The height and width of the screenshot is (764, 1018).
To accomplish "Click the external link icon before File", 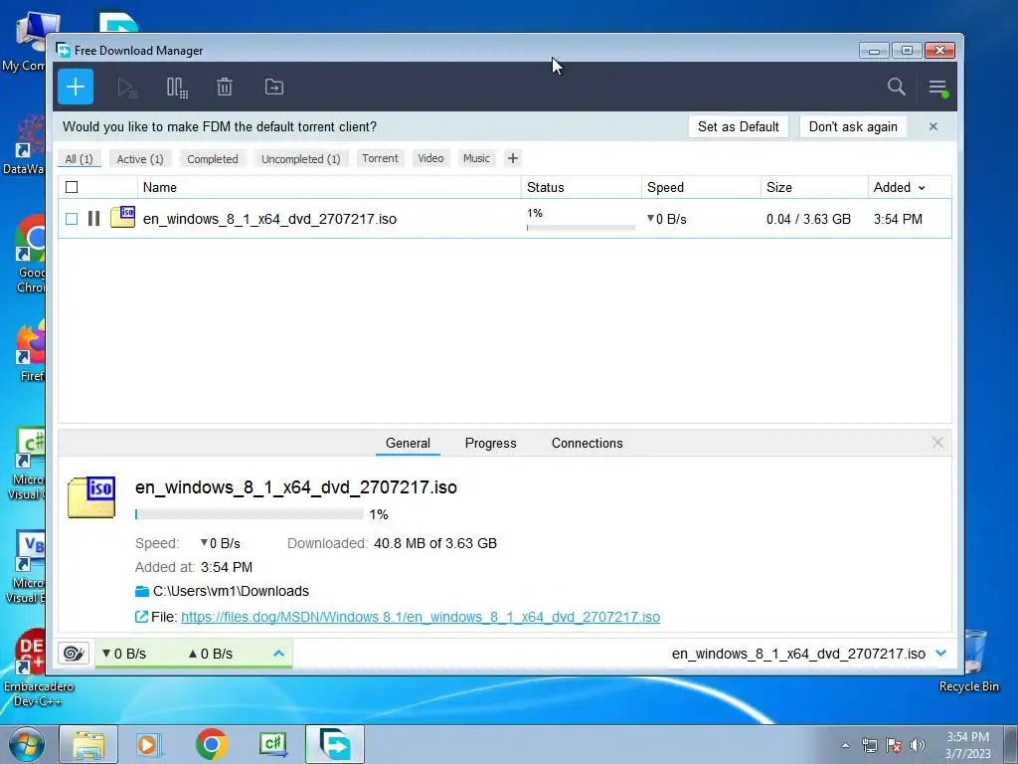I will [x=141, y=617].
